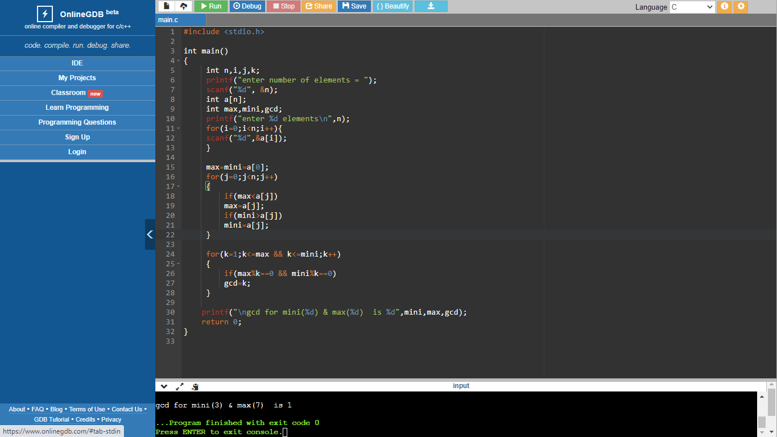Stop the running program

(x=283, y=6)
